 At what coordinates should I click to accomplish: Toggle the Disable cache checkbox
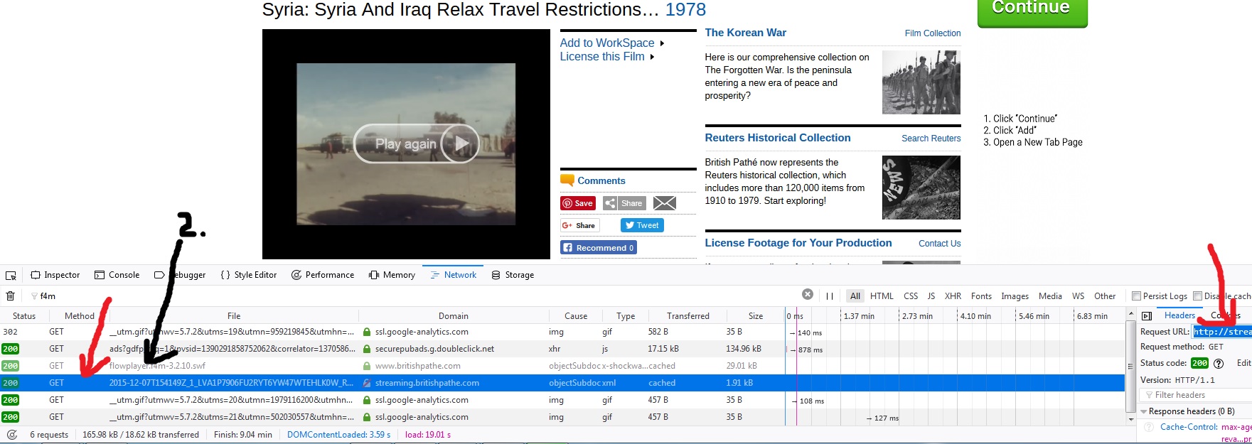point(1197,296)
